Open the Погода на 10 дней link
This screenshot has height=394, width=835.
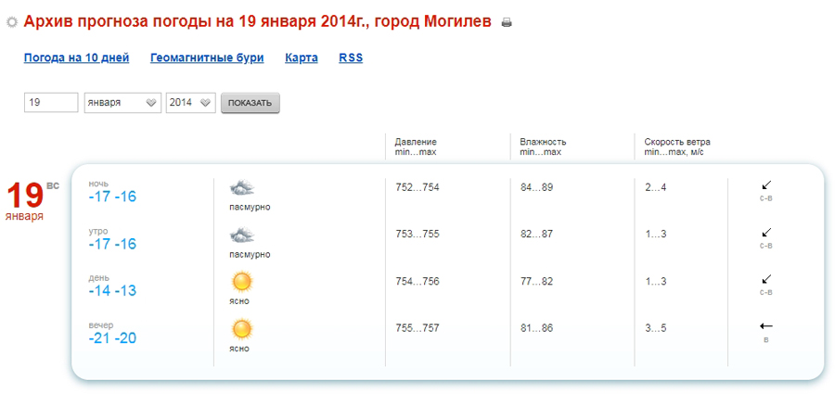coord(77,58)
